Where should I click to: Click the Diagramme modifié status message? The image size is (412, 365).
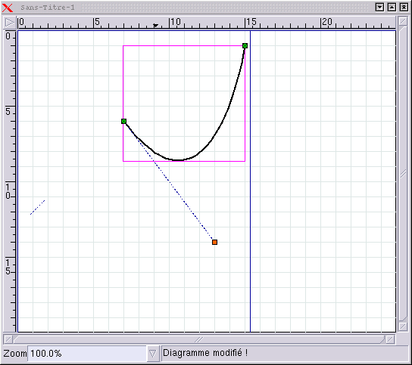[x=205, y=353]
